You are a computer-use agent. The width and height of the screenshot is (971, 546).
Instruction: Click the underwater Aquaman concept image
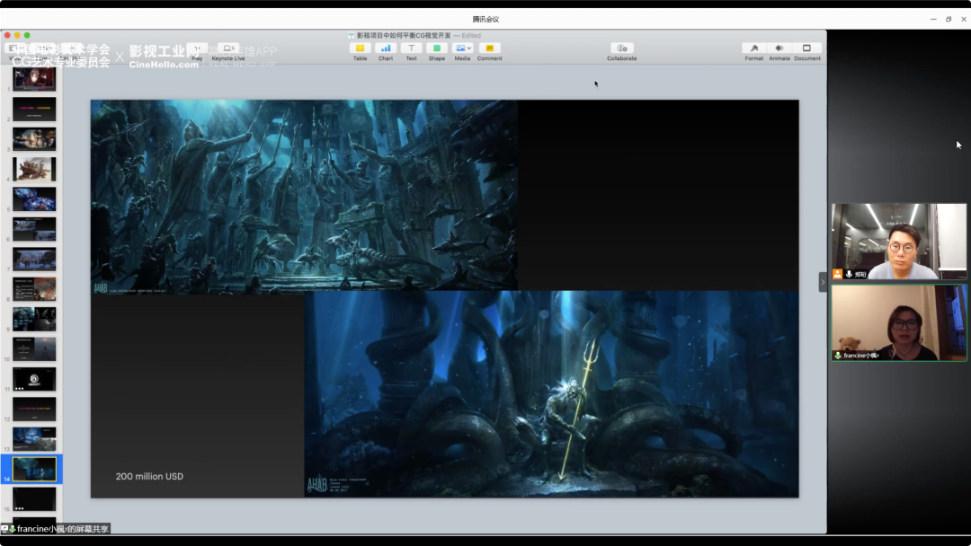pyautogui.click(x=550, y=393)
